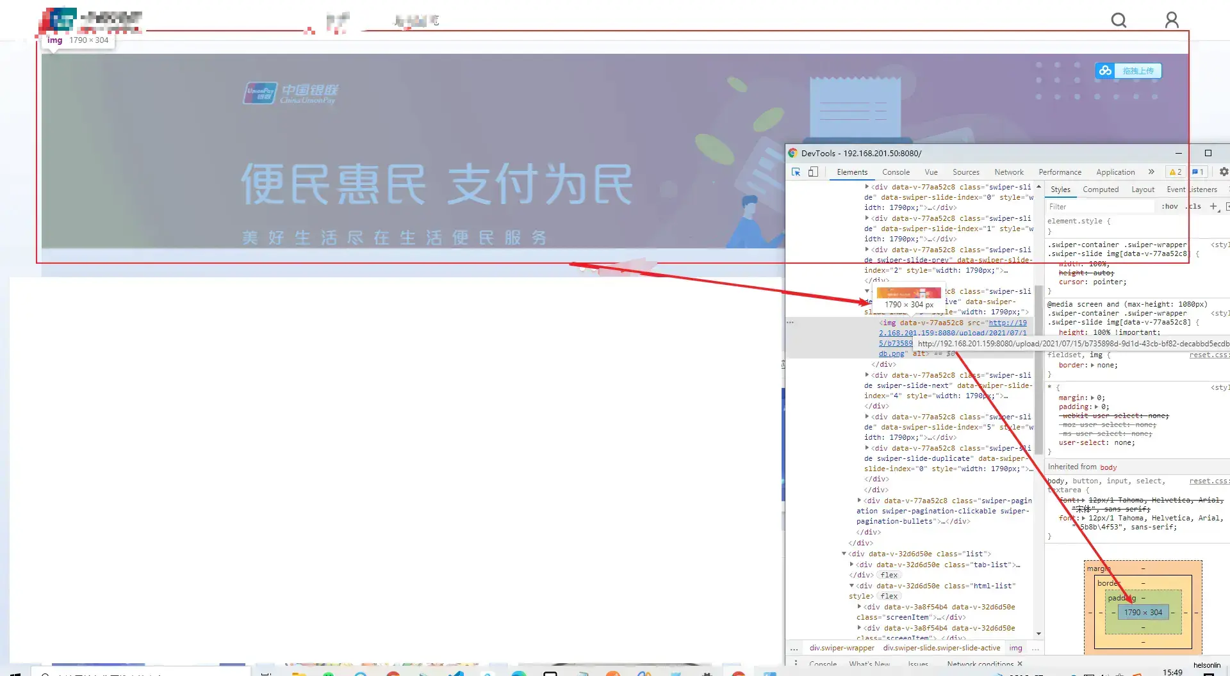The width and height of the screenshot is (1230, 676).
Task: Click the search magnifier icon on the webpage header
Action: pyautogui.click(x=1119, y=20)
